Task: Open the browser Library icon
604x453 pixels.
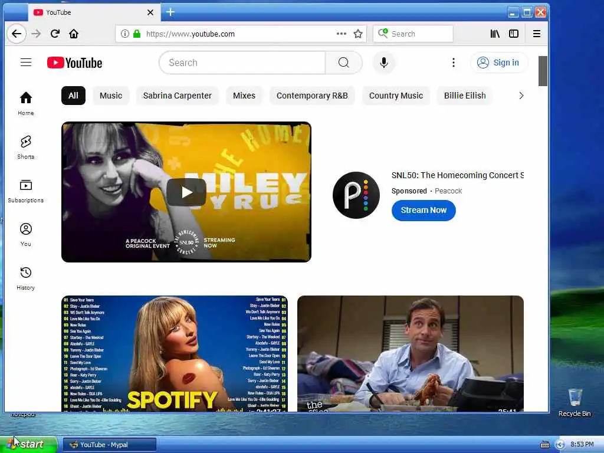Action: point(495,34)
